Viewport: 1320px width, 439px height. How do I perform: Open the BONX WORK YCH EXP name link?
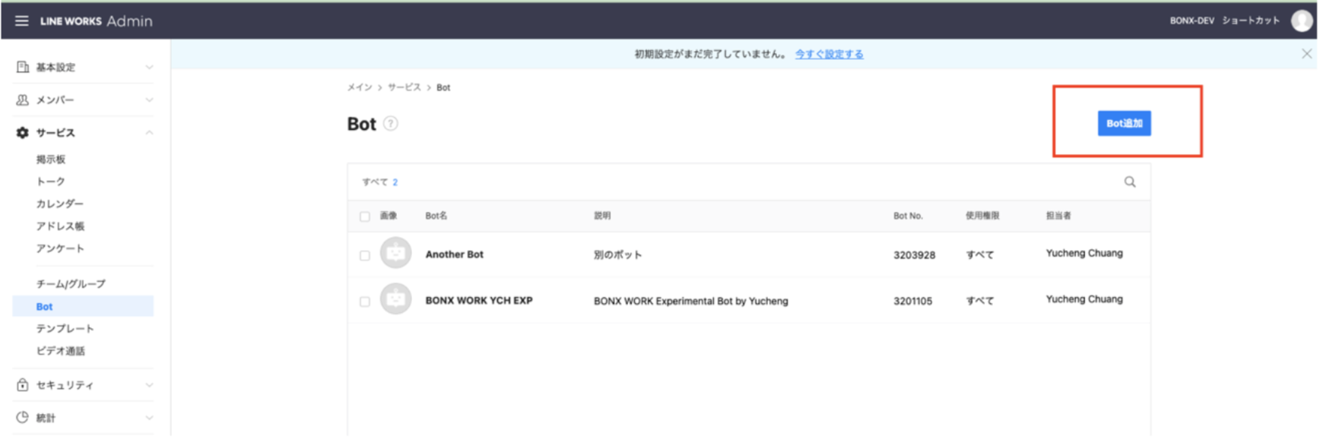point(478,300)
